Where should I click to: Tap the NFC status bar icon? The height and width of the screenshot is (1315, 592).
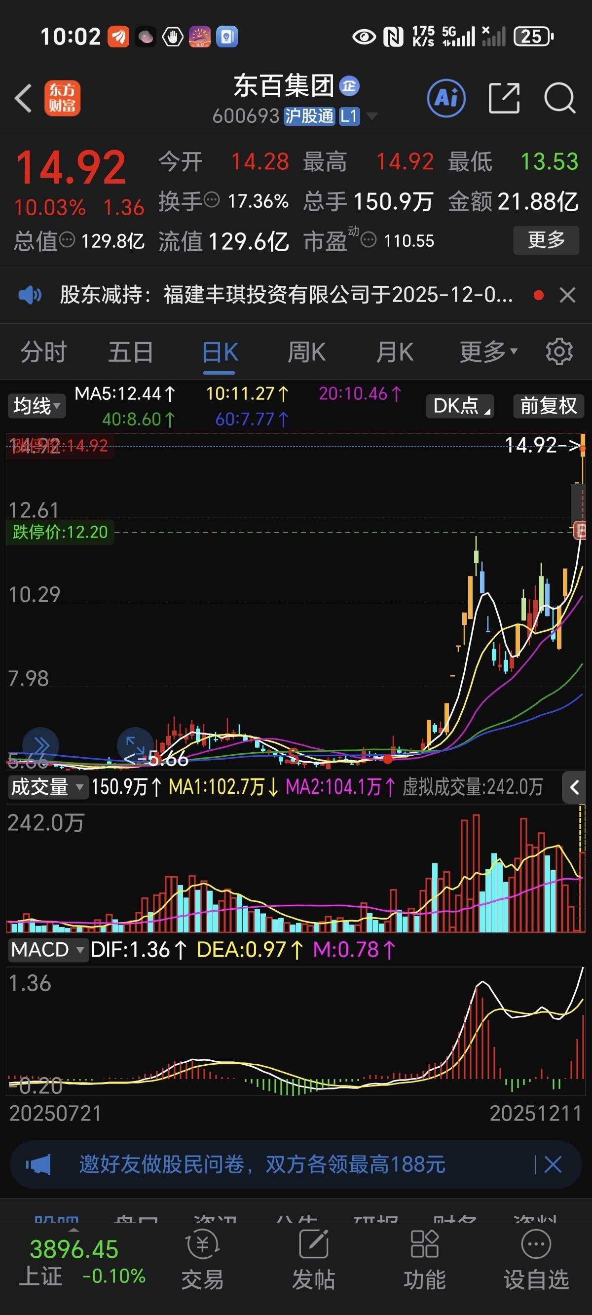[393, 36]
